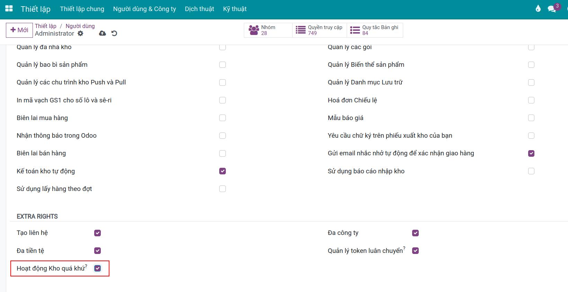
Task: Tick In mã vạch GS1 cho số lô checkbox
Action: (x=222, y=100)
